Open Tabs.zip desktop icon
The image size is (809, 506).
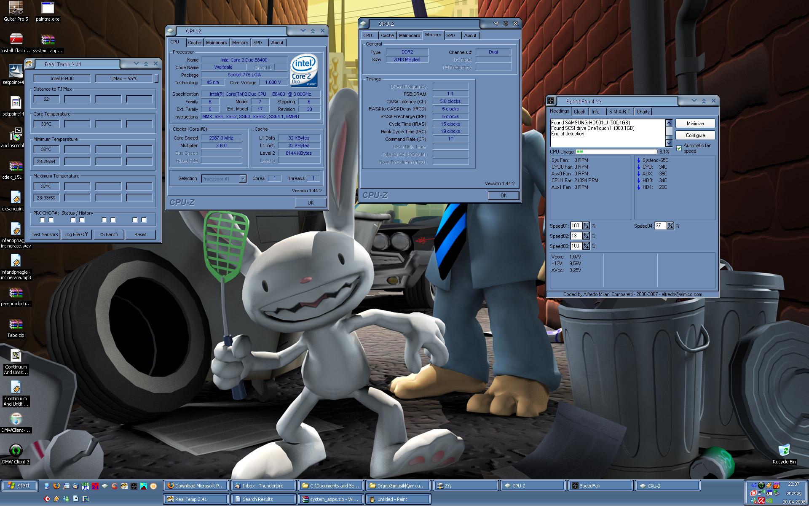point(16,328)
